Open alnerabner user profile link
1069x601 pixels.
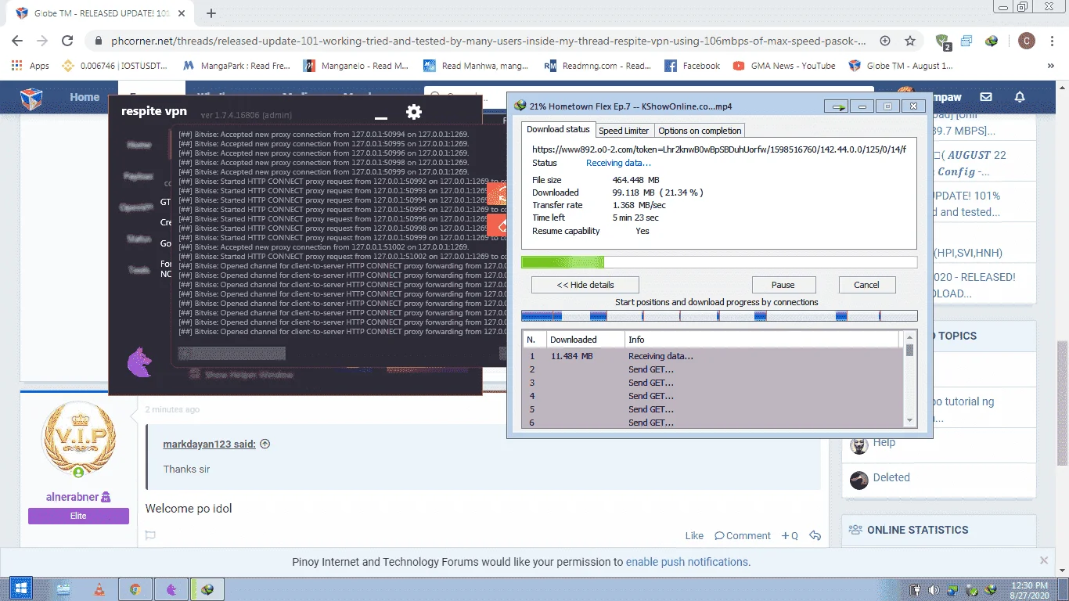pyautogui.click(x=72, y=496)
